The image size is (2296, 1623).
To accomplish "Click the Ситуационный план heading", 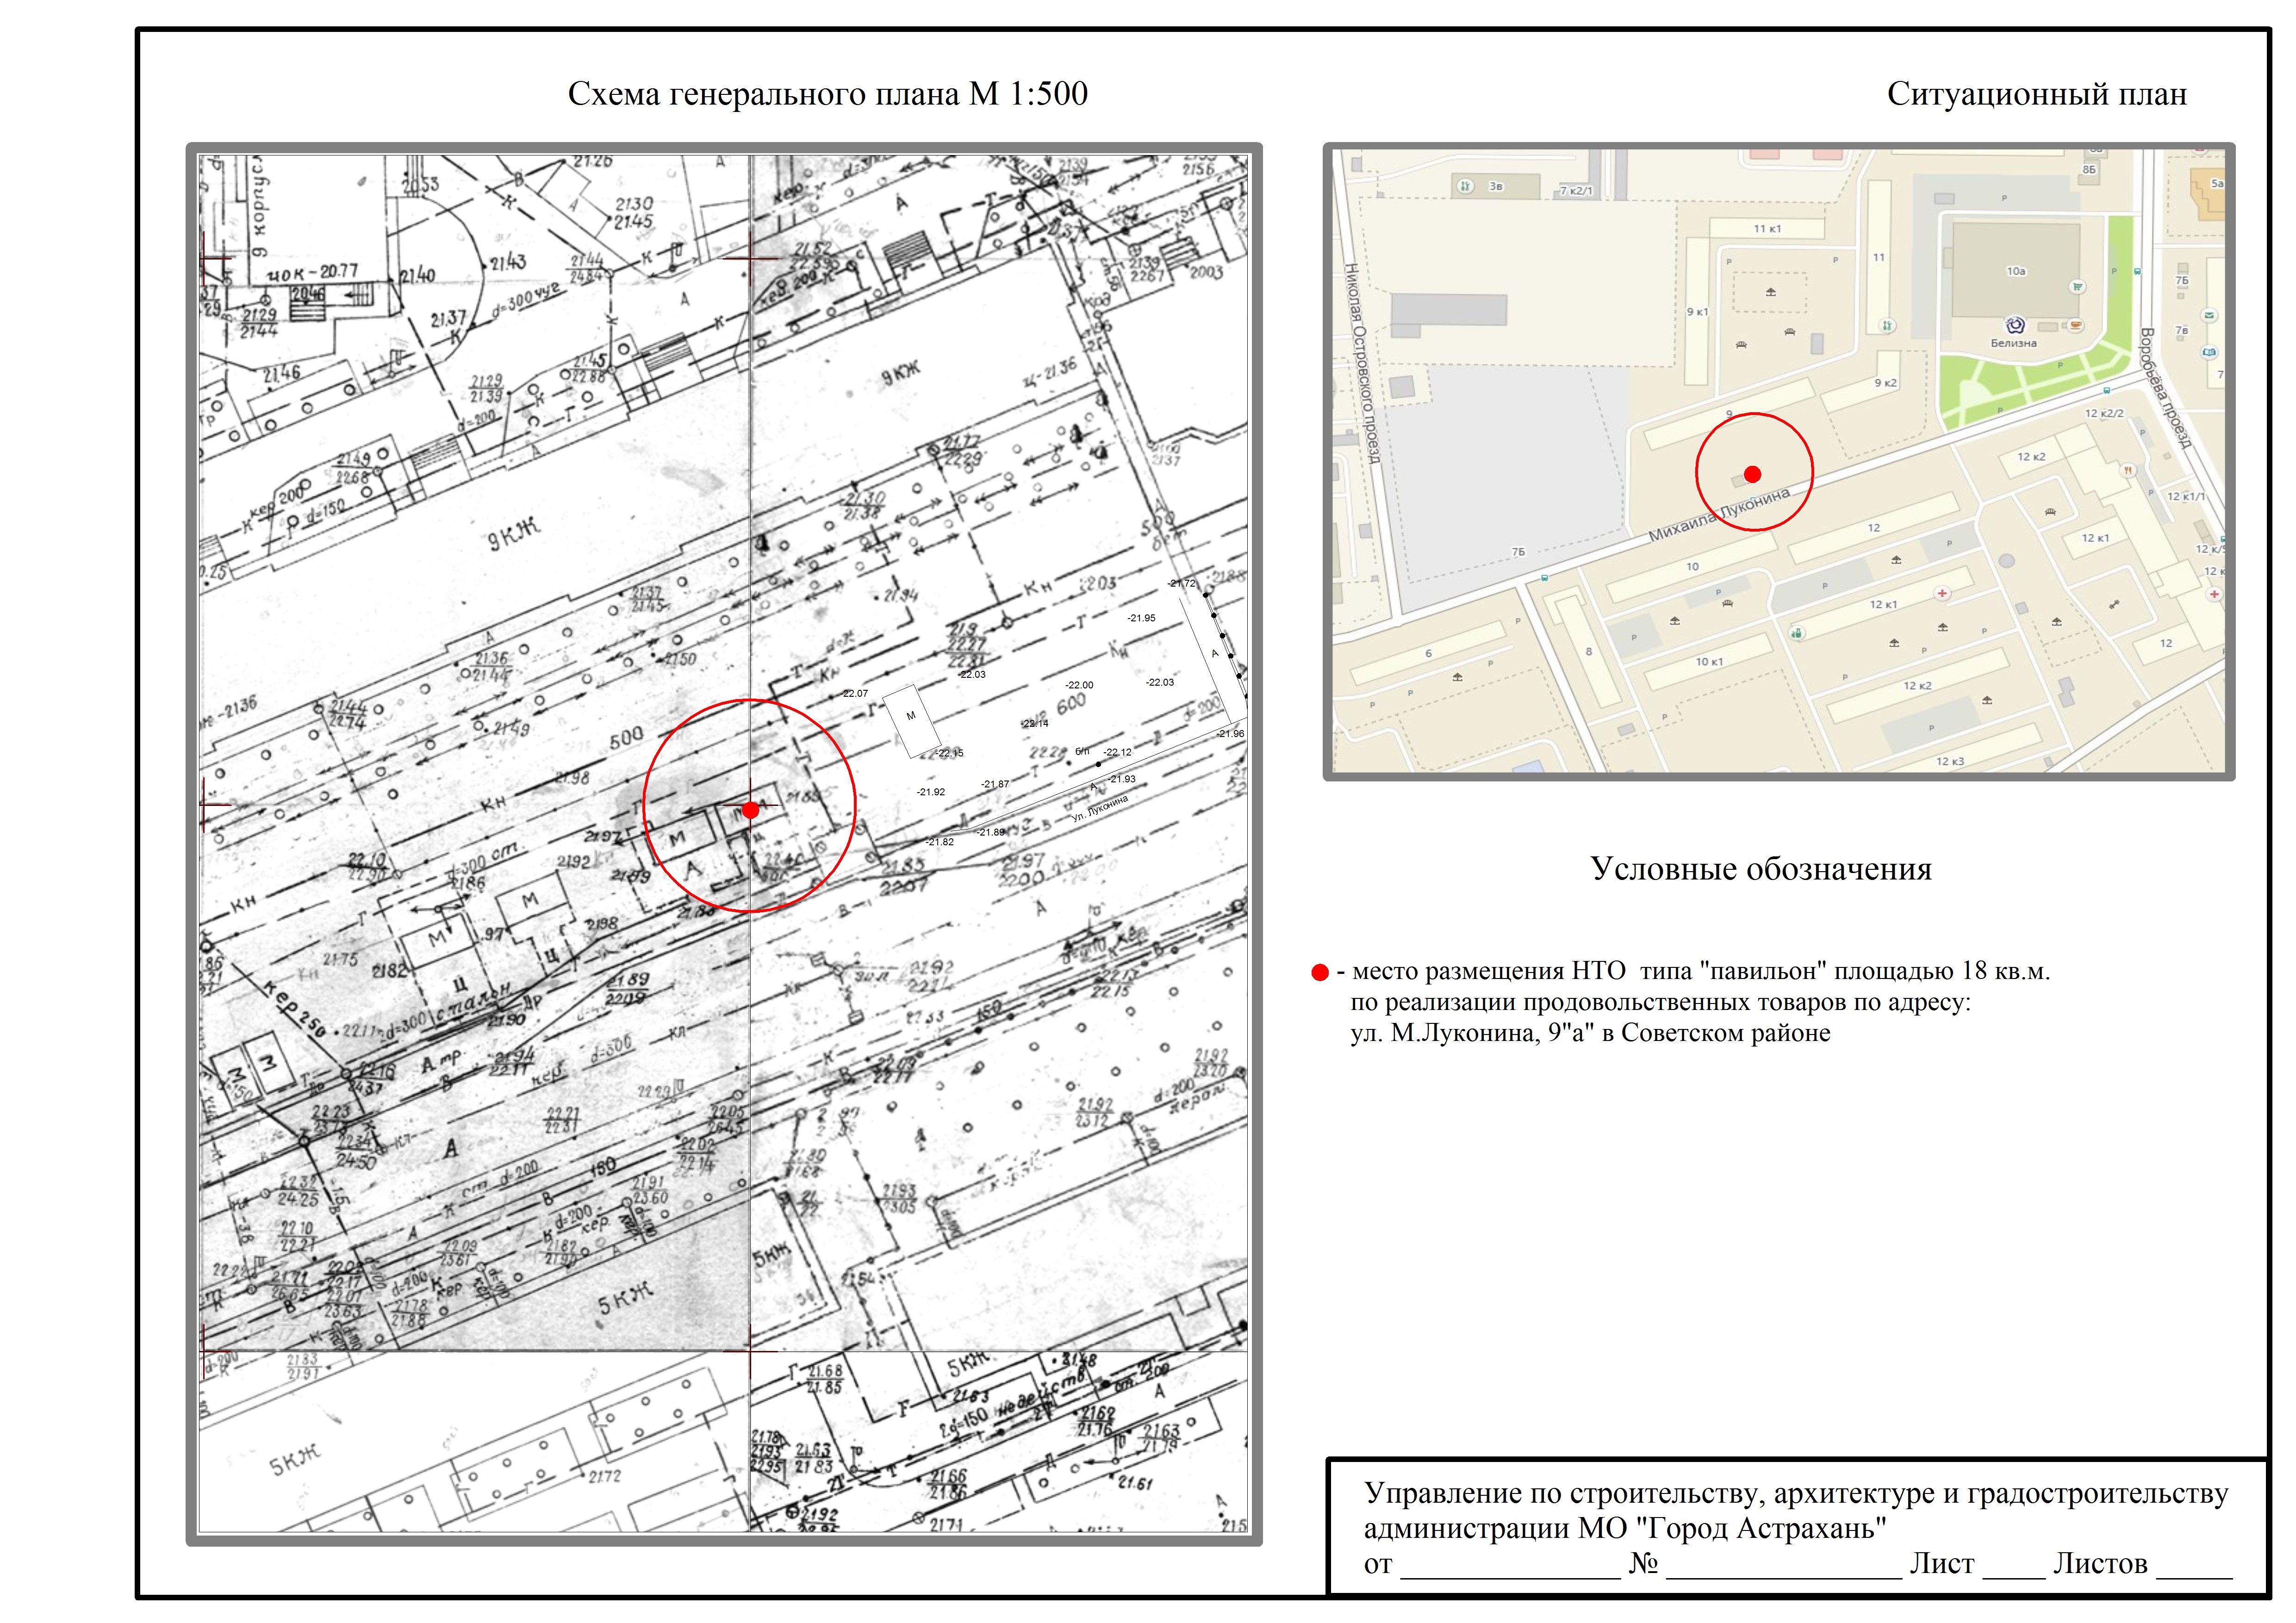I will coord(2036,94).
